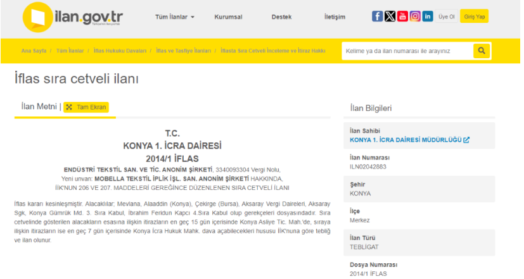
Task: Click the ilan.gov.tr logo
Action: [72, 17]
